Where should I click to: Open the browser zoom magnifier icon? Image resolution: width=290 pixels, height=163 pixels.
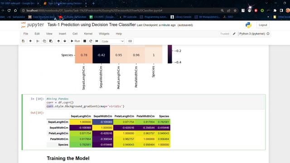(x=222, y=10)
